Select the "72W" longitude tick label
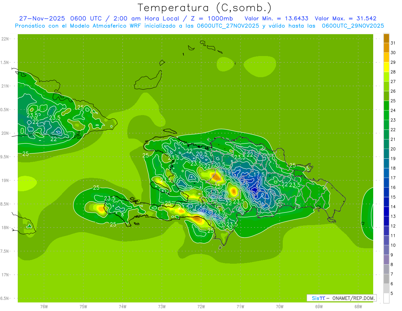Viewport: 402px width, 311px height. coord(201,307)
